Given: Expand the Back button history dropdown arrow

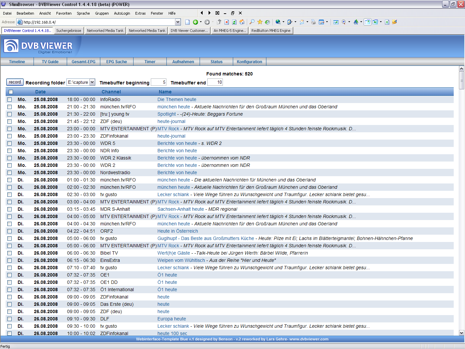Looking at the screenshot, I should click(201, 22).
